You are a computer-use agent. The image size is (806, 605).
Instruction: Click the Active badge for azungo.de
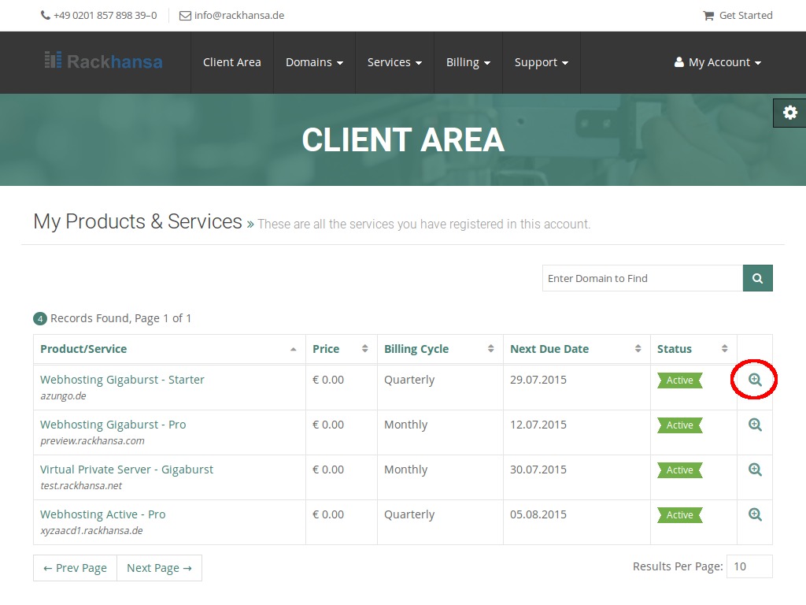pos(679,380)
